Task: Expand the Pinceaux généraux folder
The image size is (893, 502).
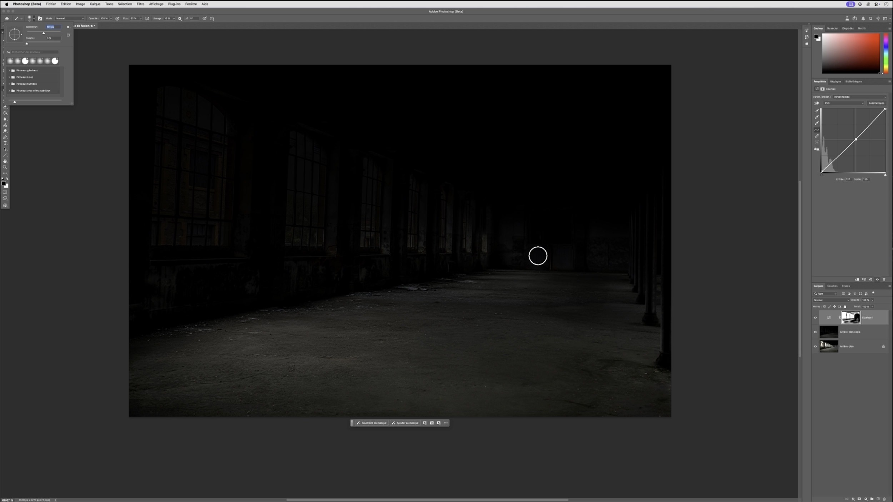Action: coord(9,70)
